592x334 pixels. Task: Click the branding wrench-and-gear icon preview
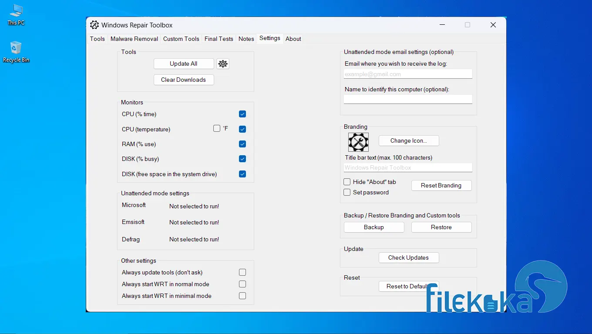[x=358, y=142]
